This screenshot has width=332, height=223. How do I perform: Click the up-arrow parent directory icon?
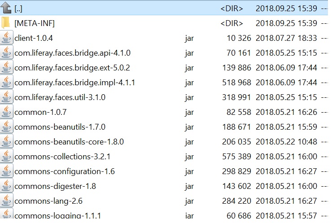click(6, 8)
